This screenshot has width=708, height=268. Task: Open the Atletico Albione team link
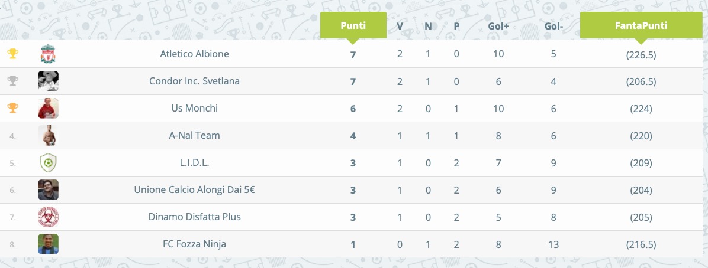(195, 54)
